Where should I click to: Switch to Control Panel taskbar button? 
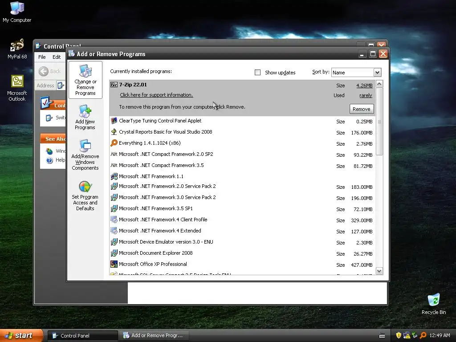point(82,336)
